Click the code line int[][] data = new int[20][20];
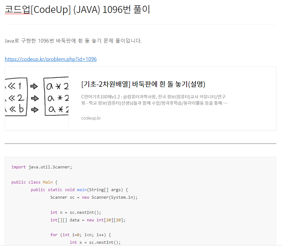The image size is (282, 246). pyautogui.click(x=88, y=220)
